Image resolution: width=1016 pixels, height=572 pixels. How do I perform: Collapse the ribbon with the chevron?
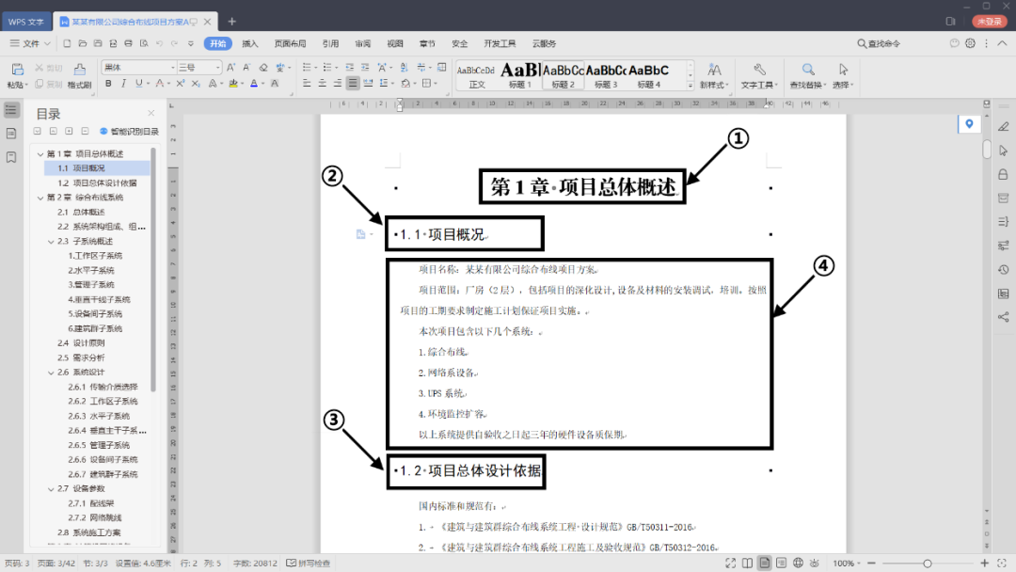1002,43
